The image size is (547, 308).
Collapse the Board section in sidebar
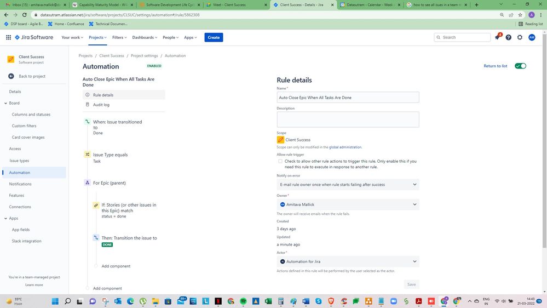click(x=5, y=103)
